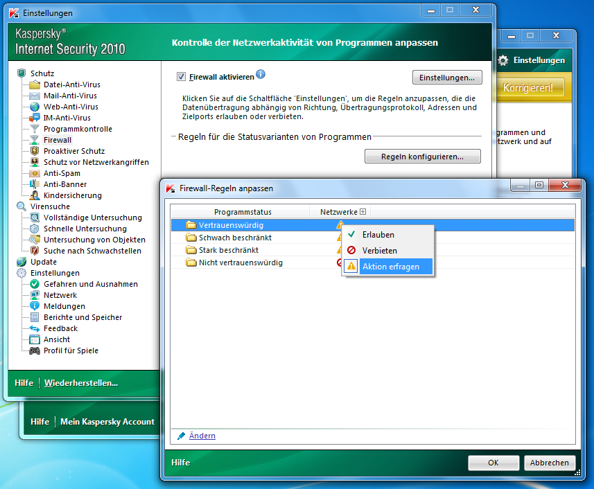The image size is (594, 489).
Task: Click the Suche nach Schwachstellen icon
Action: (35, 251)
